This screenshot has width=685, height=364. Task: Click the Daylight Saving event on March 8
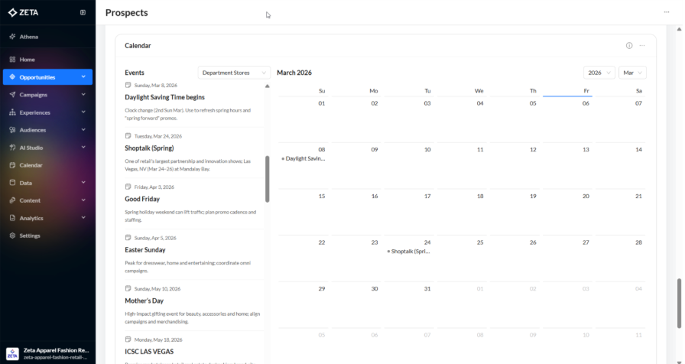click(304, 158)
